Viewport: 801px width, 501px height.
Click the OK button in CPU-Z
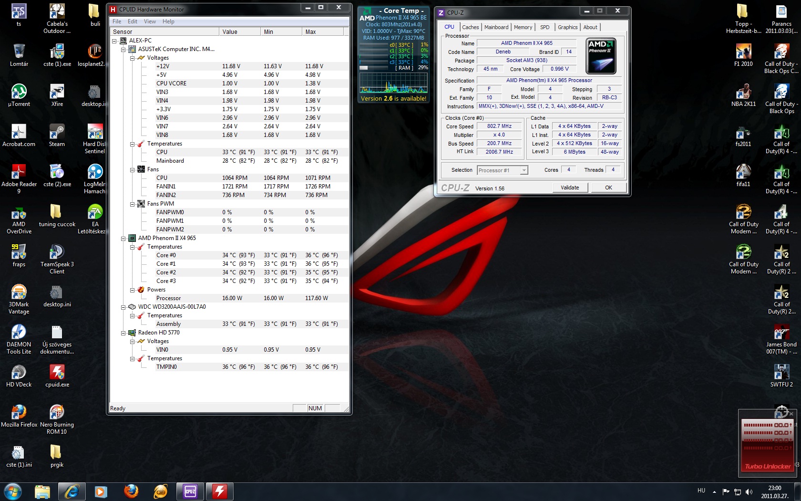608,188
